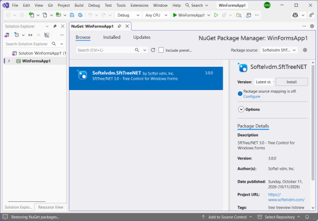Image resolution: width=318 pixels, height=221 pixels.
Task: Open the Debug configuration dropdown
Action: (128, 15)
